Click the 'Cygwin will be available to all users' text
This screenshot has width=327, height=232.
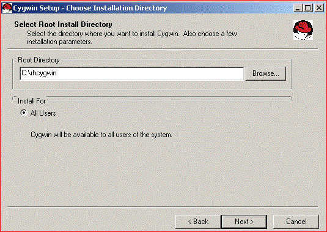click(101, 135)
